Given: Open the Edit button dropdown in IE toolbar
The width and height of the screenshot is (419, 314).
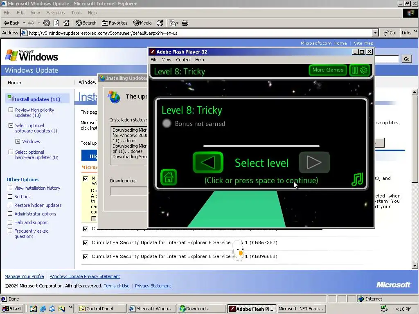Looking at the screenshot, I should (x=177, y=23).
